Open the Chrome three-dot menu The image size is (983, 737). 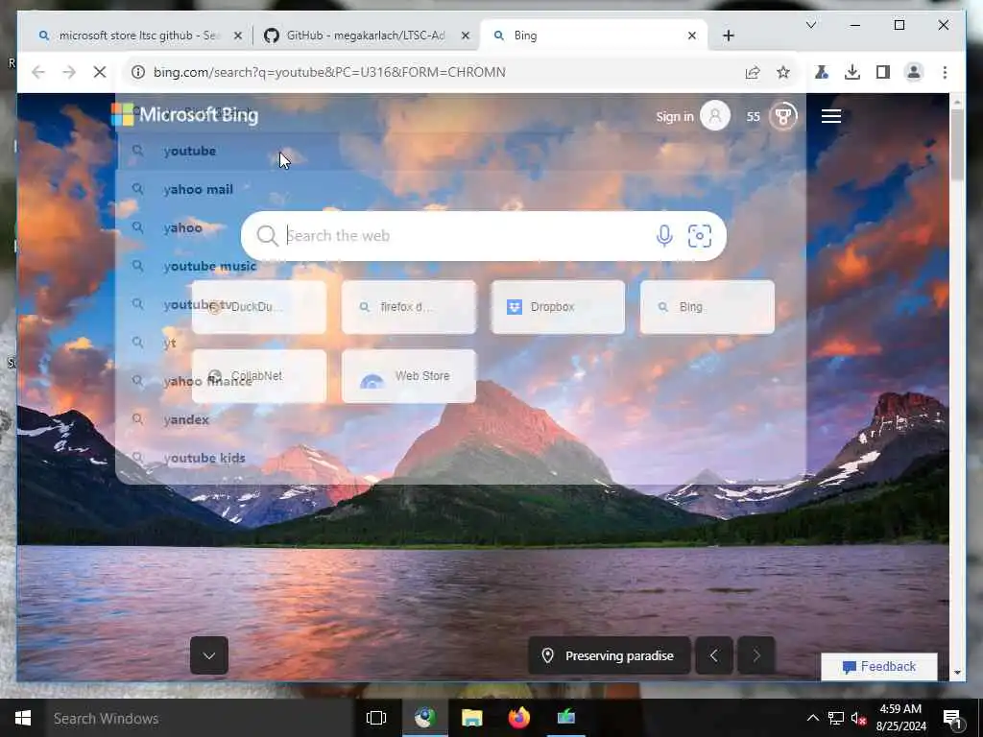[945, 72]
